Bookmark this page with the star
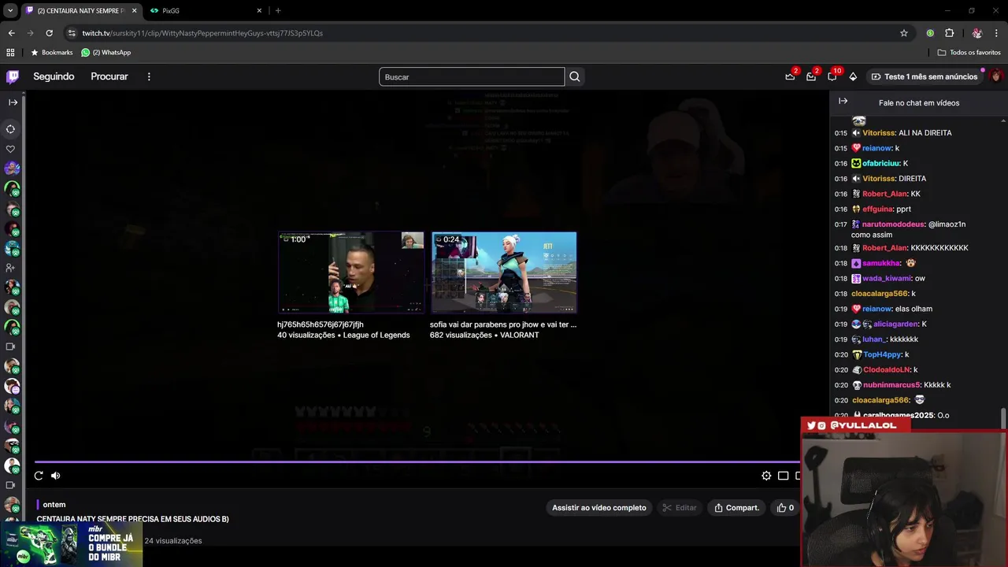Screen dimensions: 1008x567 tap(904, 33)
